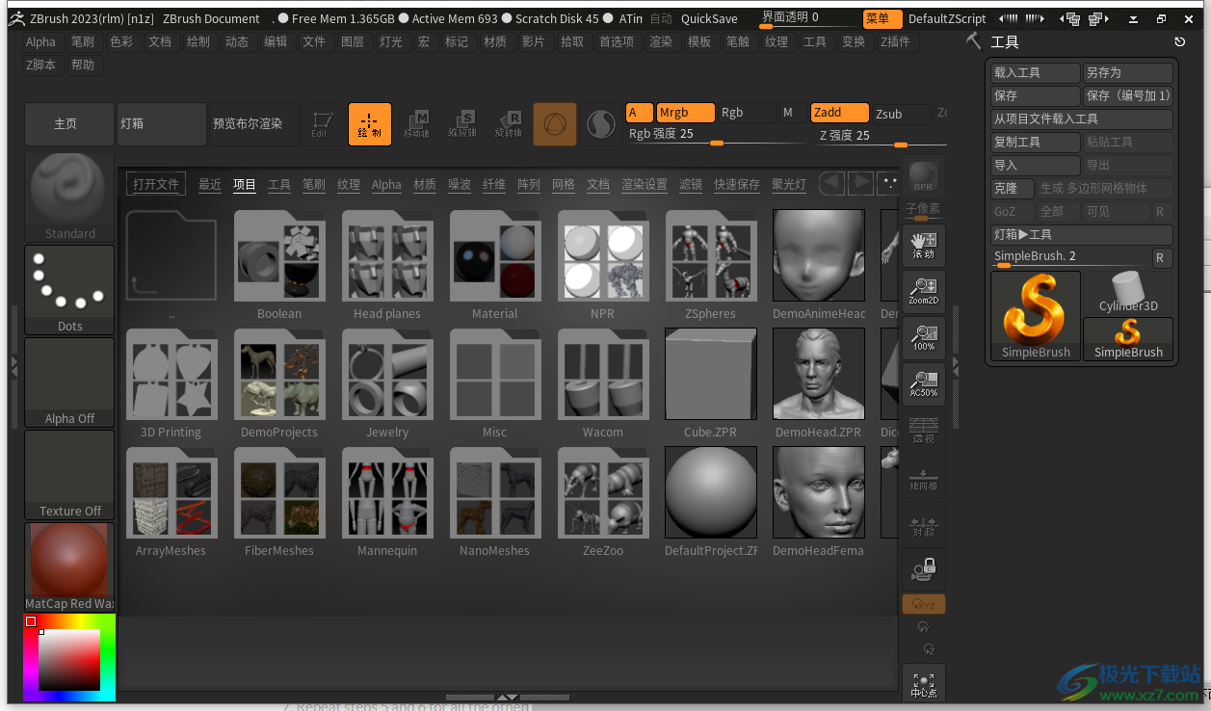The height and width of the screenshot is (711, 1211).
Task: Click the 100% actual size icon
Action: (923, 337)
